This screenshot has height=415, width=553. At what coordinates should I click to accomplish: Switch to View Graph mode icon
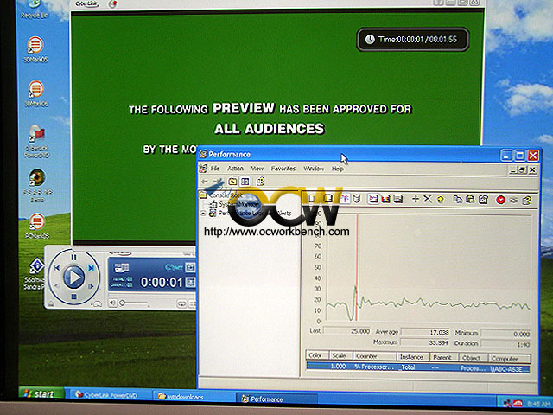[373, 199]
